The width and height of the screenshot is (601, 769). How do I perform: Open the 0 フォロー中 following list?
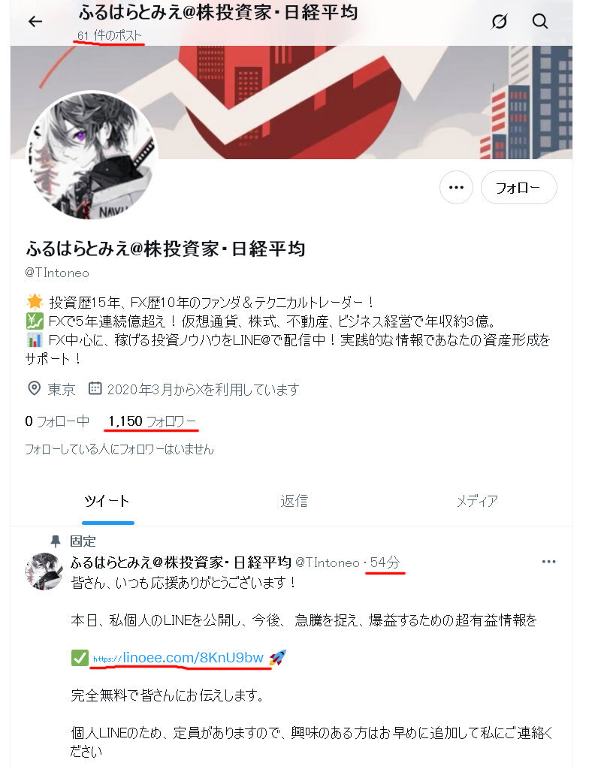tap(57, 421)
